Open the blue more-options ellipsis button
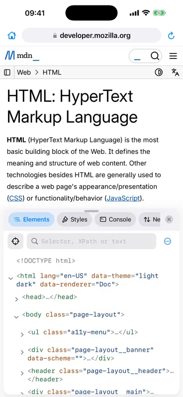The width and height of the screenshot is (183, 397). (167, 241)
